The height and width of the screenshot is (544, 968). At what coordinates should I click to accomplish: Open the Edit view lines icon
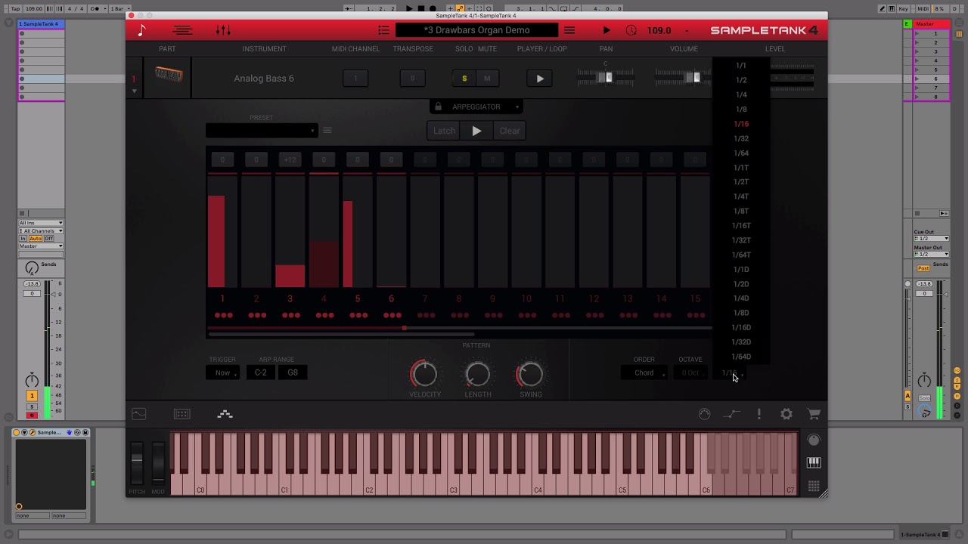(182, 30)
